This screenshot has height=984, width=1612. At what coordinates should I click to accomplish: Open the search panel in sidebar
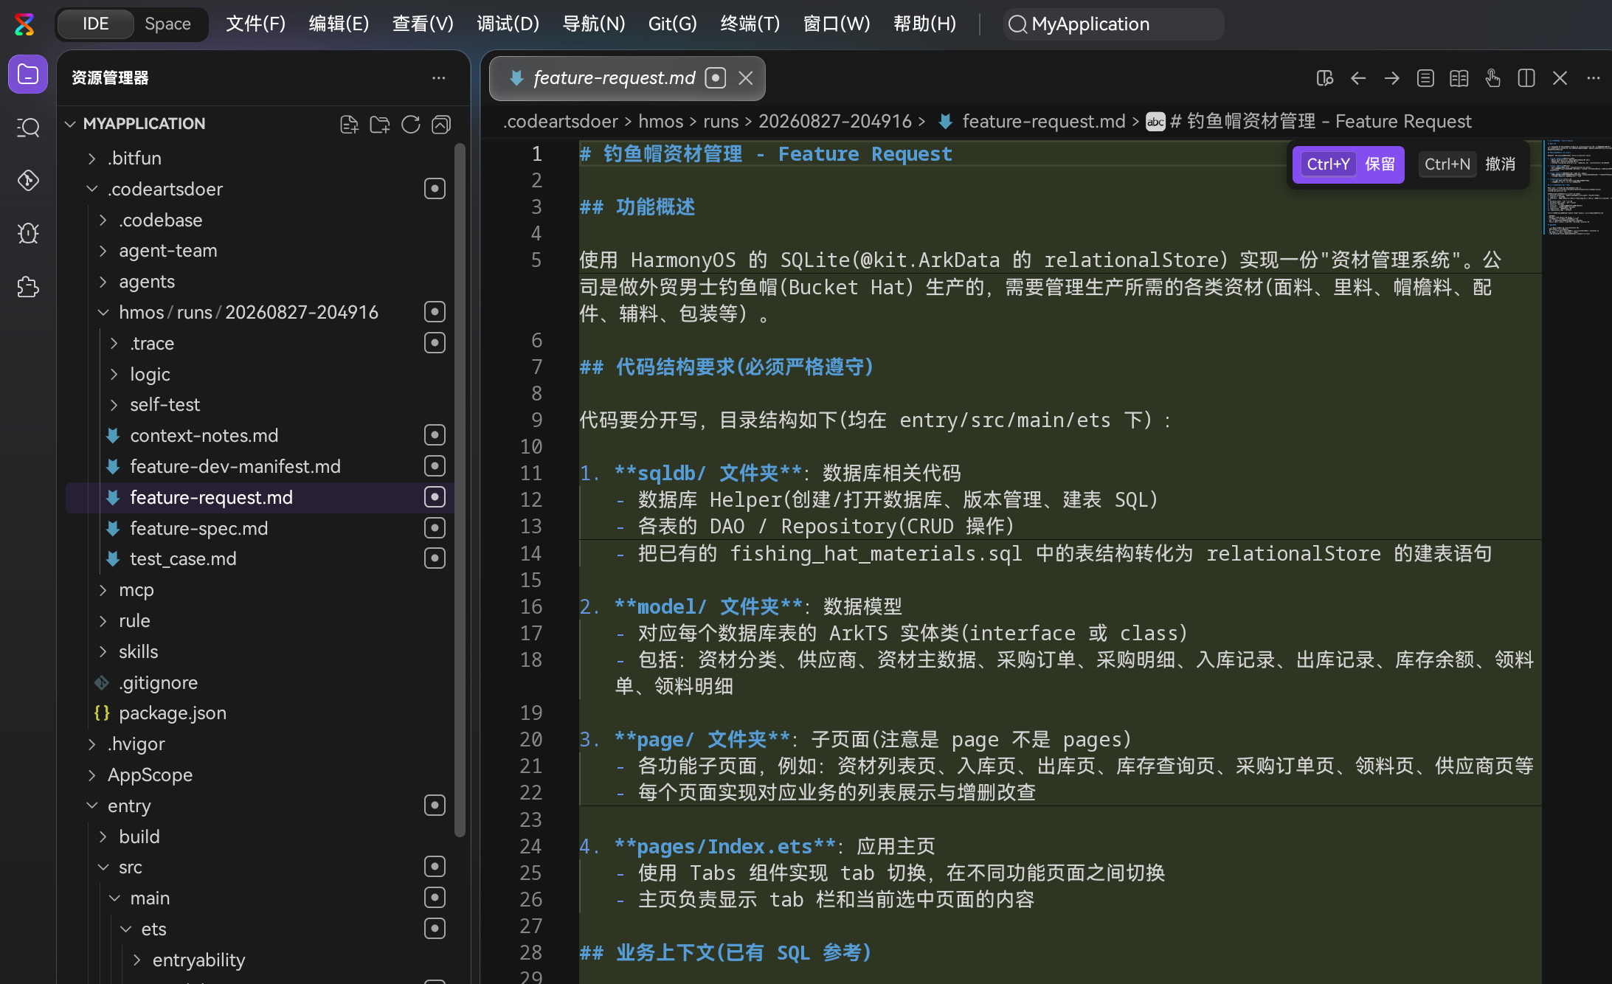pos(28,128)
